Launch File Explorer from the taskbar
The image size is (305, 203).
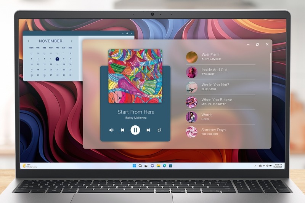(158, 166)
